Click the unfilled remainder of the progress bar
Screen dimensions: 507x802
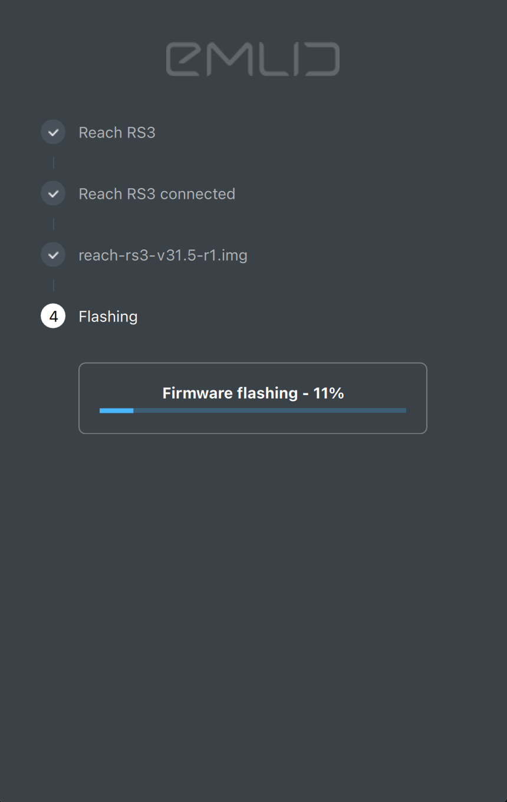[269, 410]
